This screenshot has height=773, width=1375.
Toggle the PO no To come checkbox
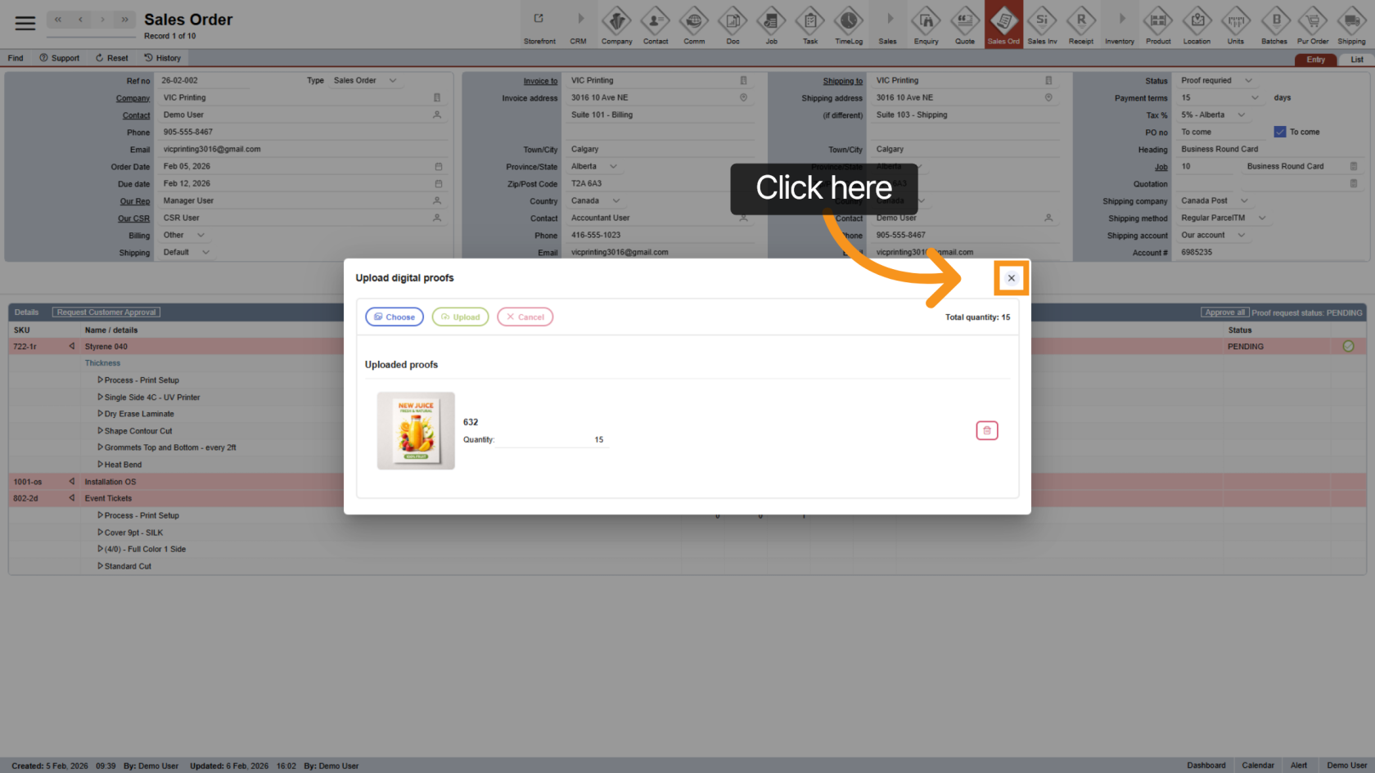[1280, 132]
